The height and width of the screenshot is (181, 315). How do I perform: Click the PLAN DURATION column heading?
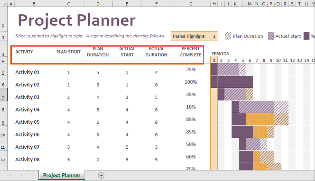pos(98,52)
